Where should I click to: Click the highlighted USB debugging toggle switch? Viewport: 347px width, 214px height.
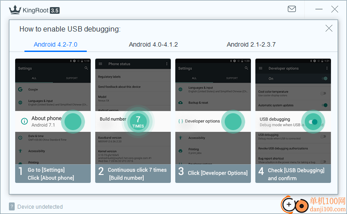coord(313,122)
